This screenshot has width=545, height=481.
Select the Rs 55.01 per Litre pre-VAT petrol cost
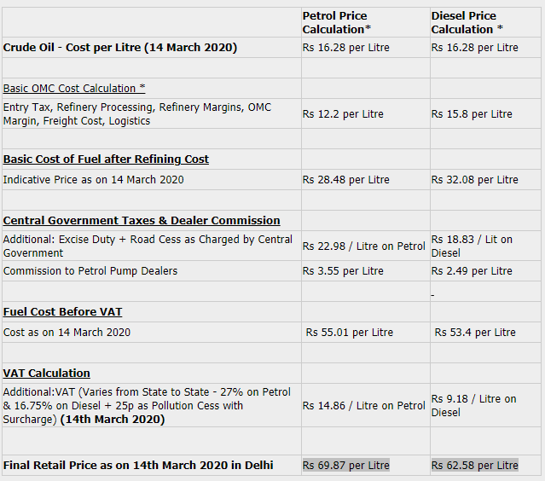click(350, 333)
